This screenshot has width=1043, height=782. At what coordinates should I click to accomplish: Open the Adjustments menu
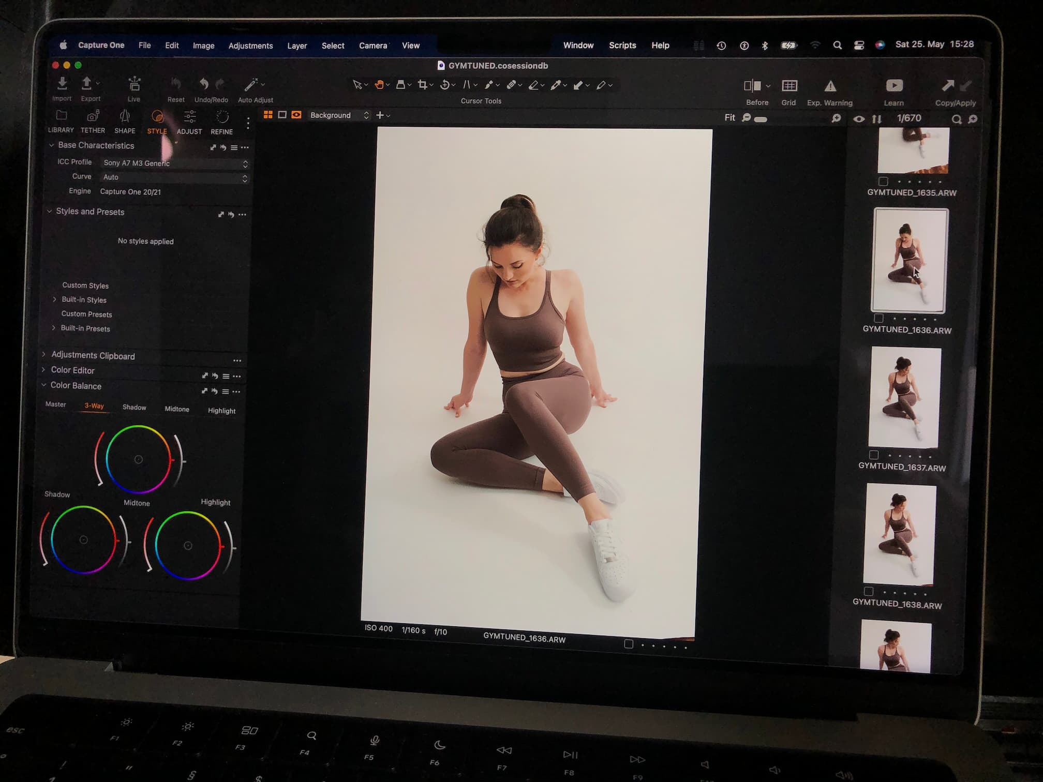pyautogui.click(x=250, y=46)
